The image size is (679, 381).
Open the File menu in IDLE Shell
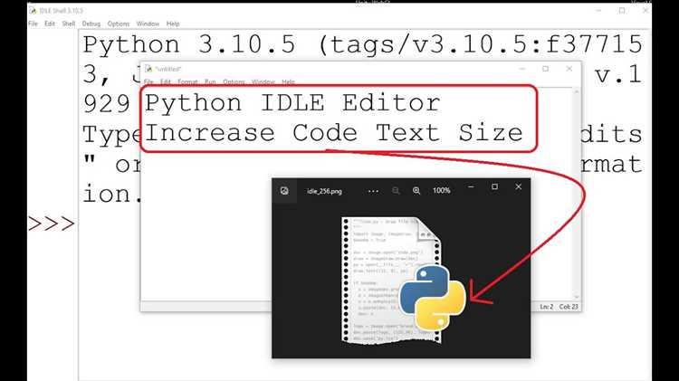tap(33, 24)
